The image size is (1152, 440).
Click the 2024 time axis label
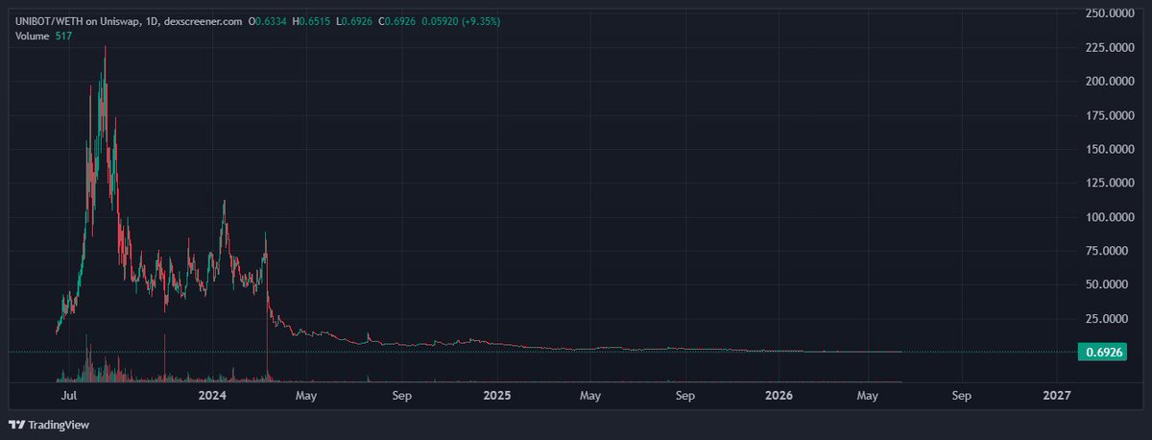[212, 395]
